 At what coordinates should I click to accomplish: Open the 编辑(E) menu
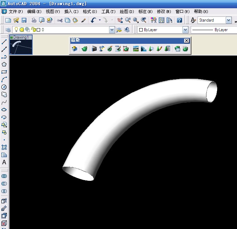tap(34, 12)
